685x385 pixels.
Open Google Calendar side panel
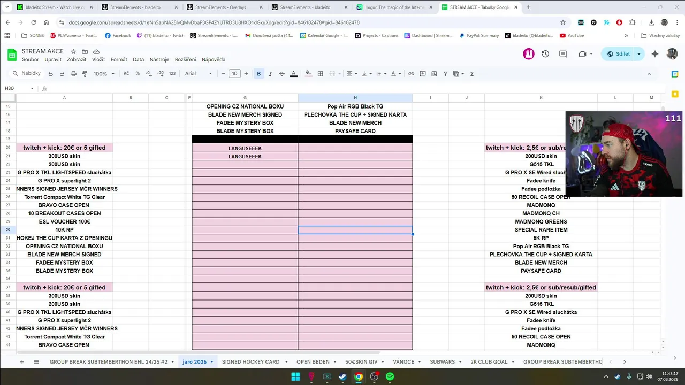point(675,74)
